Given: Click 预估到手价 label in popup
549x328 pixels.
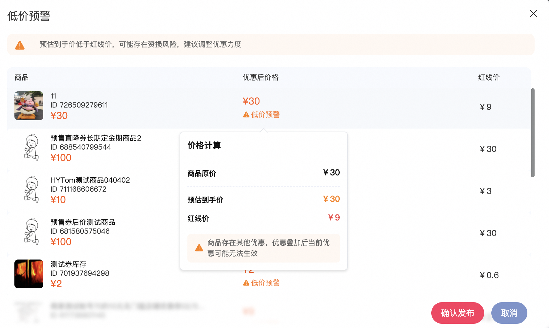Looking at the screenshot, I should pos(205,200).
